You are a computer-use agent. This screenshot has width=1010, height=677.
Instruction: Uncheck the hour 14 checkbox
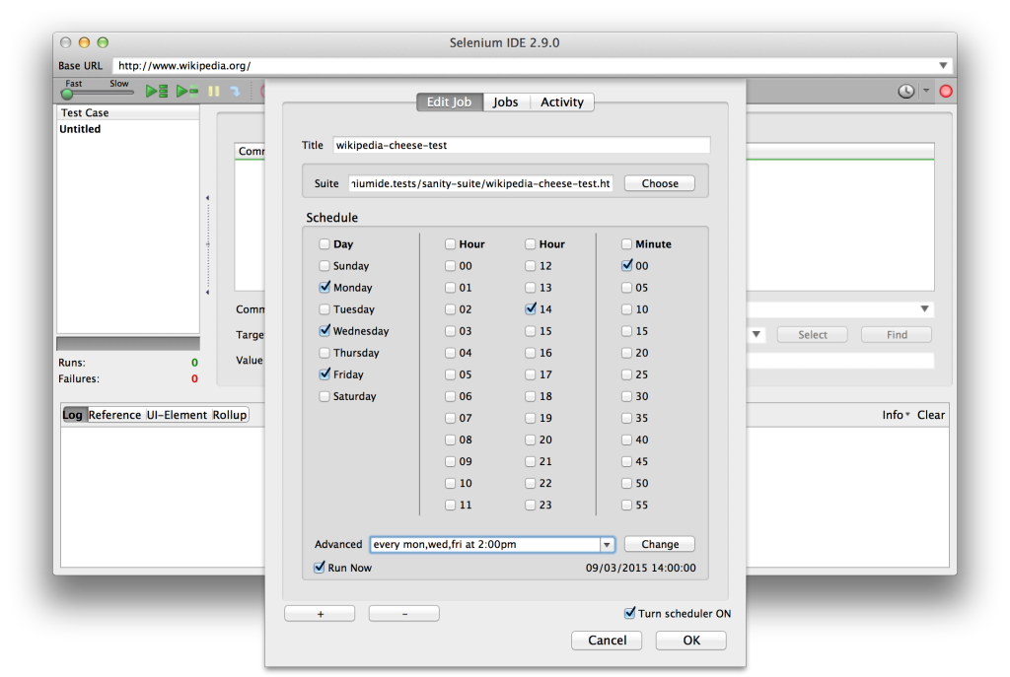(x=530, y=308)
